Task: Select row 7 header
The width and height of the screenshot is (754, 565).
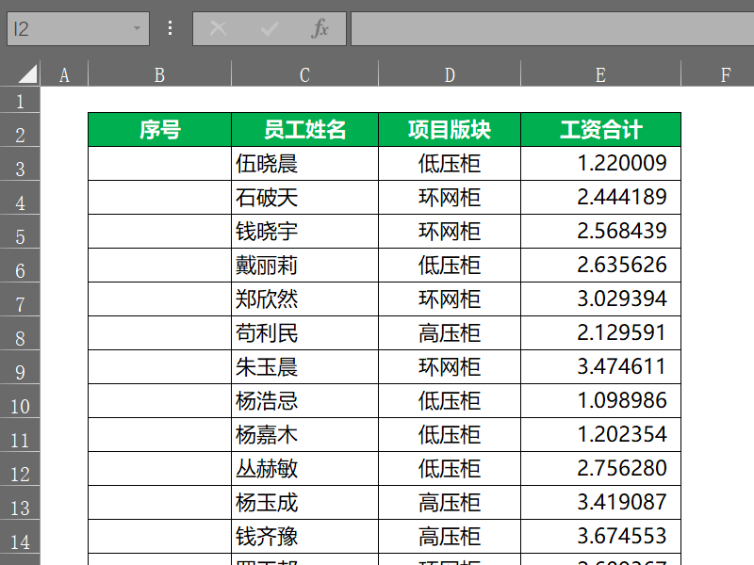Action: pyautogui.click(x=20, y=299)
